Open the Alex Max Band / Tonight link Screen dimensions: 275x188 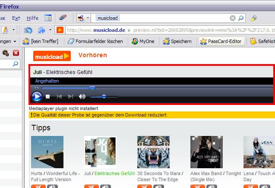tap(216, 176)
